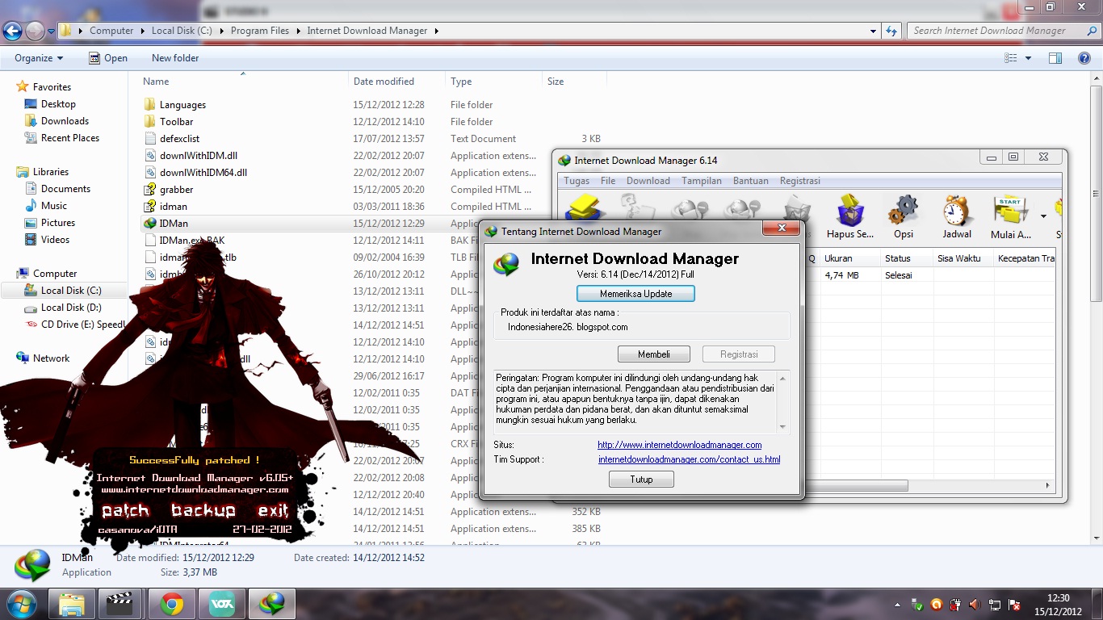The image size is (1103, 620).
Task: Select the Toolbar folder icon
Action: (x=149, y=122)
